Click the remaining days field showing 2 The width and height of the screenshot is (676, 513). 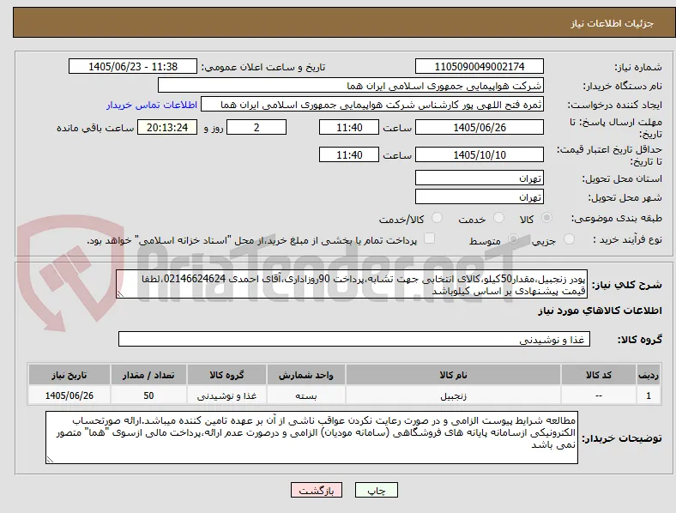257,128
